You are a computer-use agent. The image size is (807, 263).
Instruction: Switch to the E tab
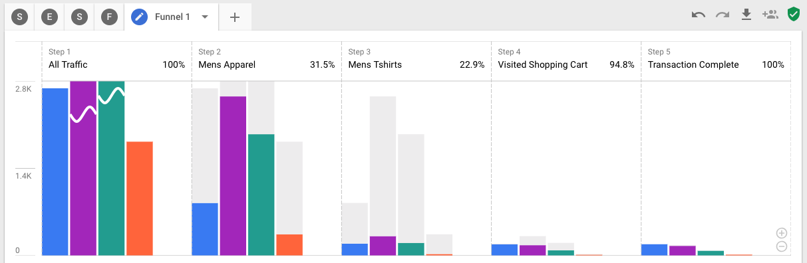click(49, 17)
